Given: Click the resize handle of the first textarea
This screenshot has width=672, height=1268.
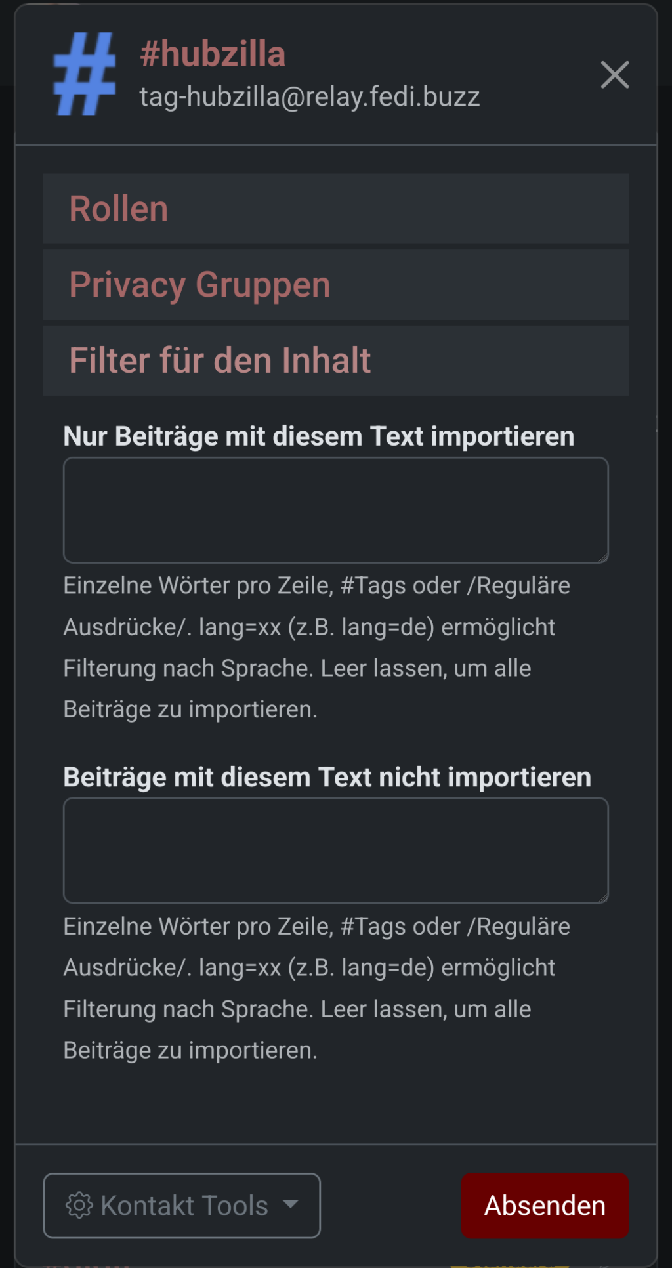Looking at the screenshot, I should [603, 558].
